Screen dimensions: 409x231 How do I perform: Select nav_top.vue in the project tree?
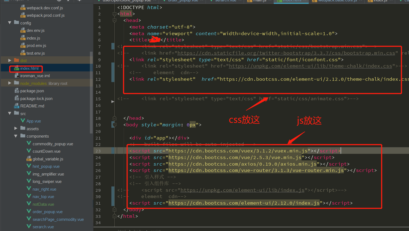point(43,197)
